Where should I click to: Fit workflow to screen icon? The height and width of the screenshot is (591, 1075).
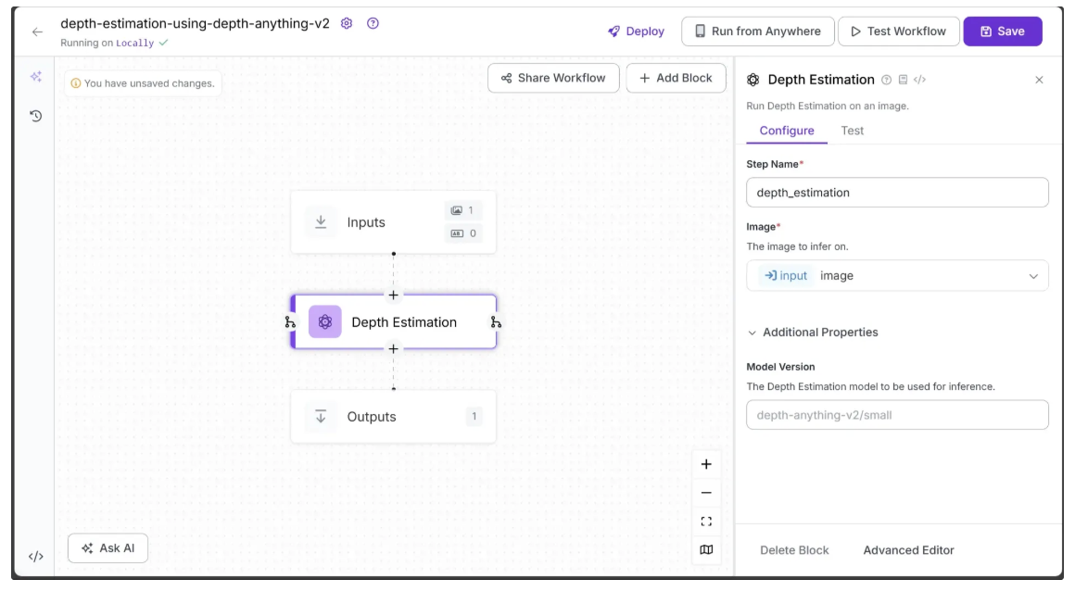tap(706, 522)
